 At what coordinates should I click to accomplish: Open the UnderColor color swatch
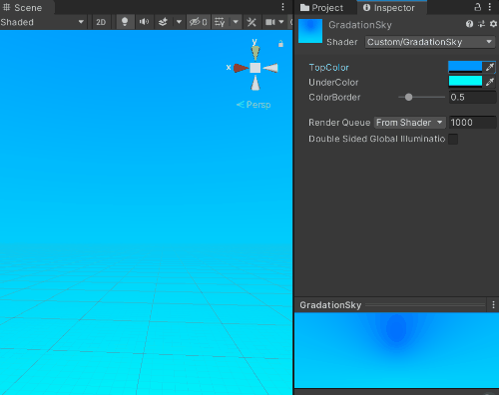(465, 82)
